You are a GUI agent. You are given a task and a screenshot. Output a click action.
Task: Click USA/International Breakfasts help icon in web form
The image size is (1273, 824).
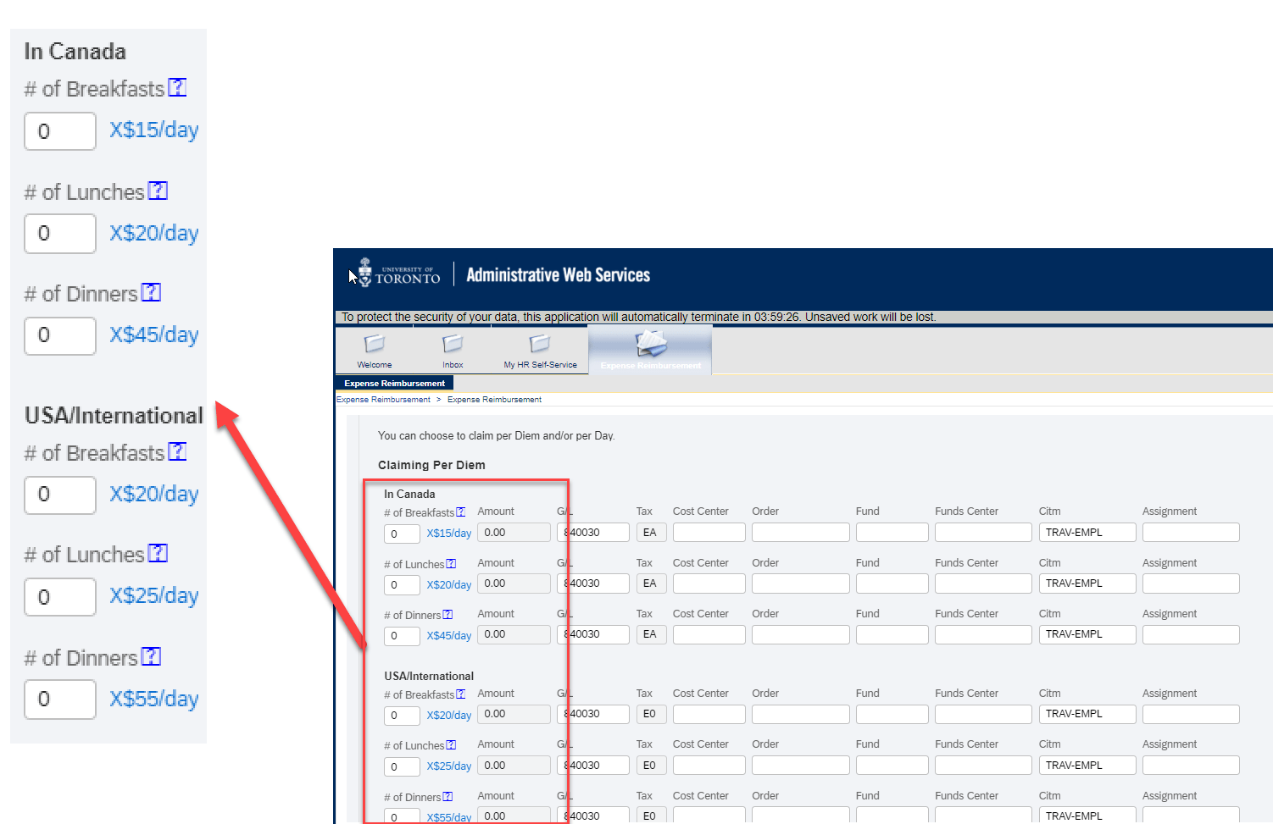(460, 694)
